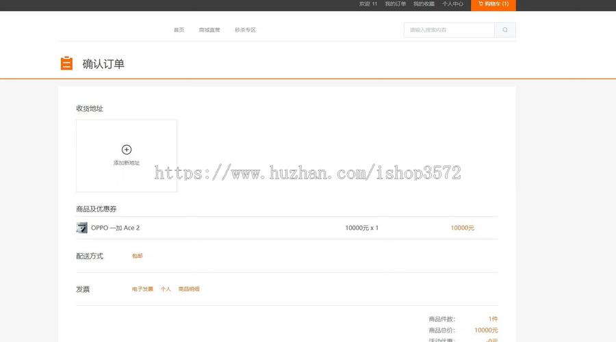
Task: Click the 发票 label
Action: 83,289
